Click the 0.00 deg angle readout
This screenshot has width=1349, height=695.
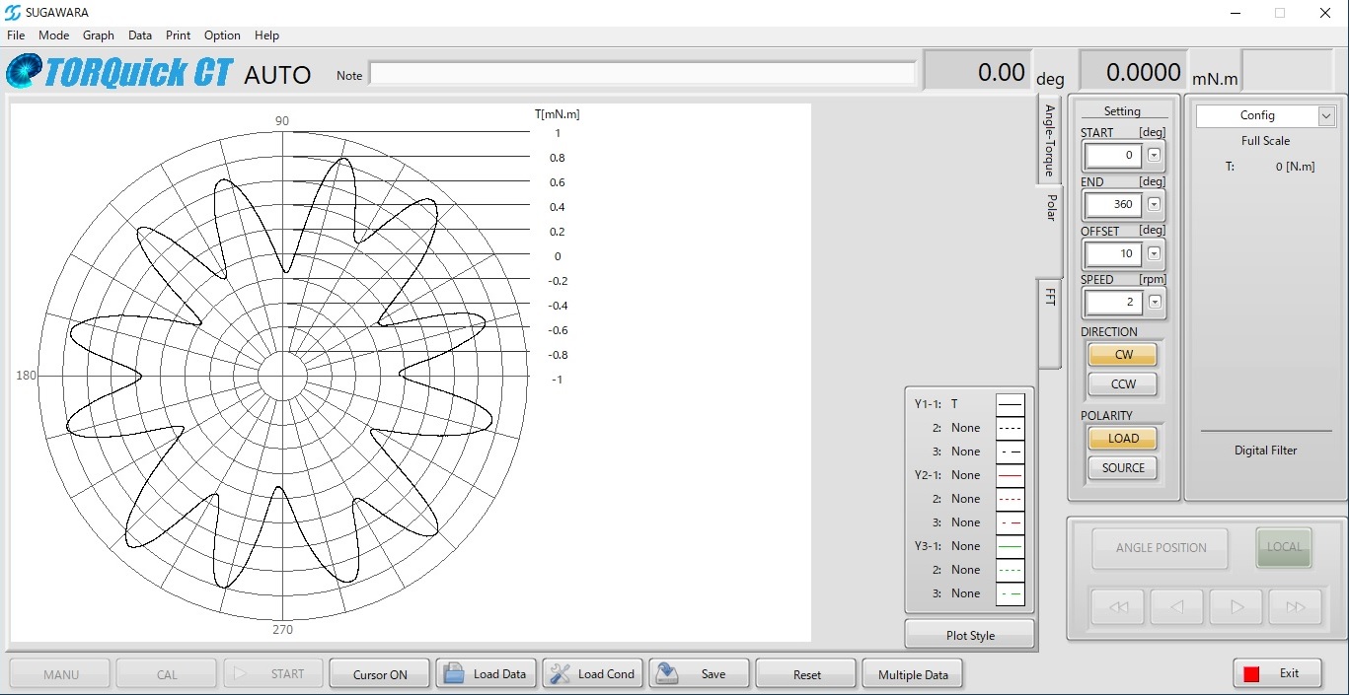pyautogui.click(x=978, y=72)
